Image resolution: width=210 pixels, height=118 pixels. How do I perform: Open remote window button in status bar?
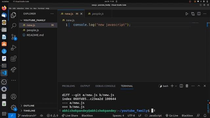(x=12, y=116)
